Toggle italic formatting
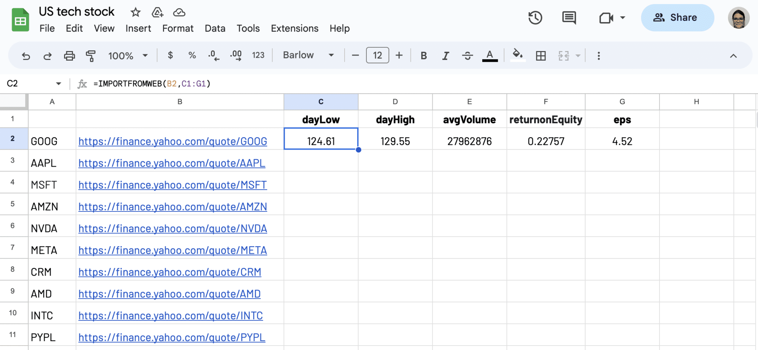The height and width of the screenshot is (350, 758). click(x=445, y=55)
